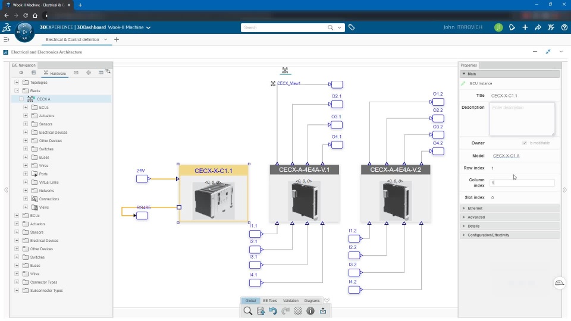Click the envelope tab icon in E/E Navigation
This screenshot has width=571, height=321.
(x=76, y=73)
